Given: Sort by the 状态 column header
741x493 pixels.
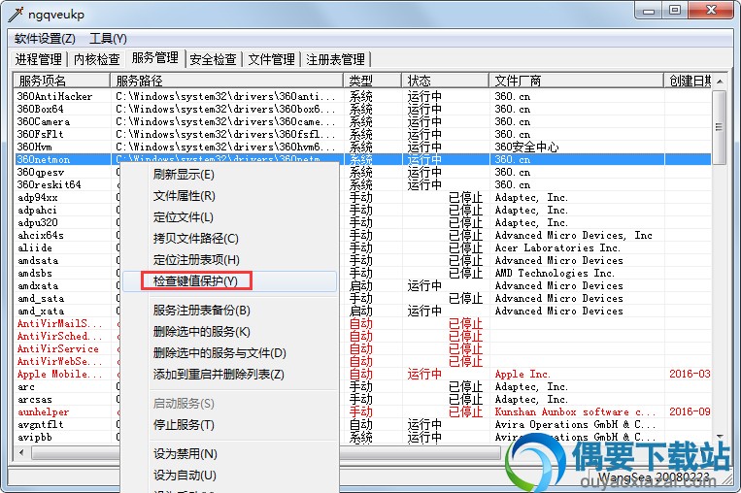Looking at the screenshot, I should point(445,81).
